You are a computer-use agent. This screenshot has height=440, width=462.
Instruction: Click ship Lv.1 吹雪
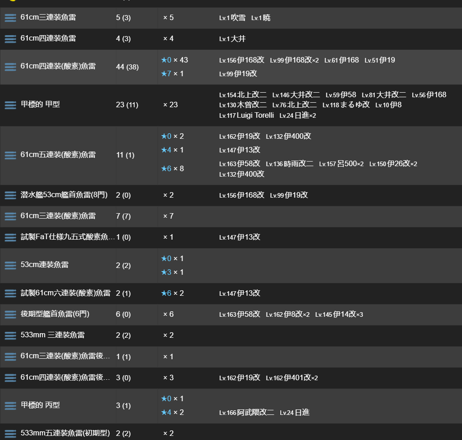coord(232,18)
